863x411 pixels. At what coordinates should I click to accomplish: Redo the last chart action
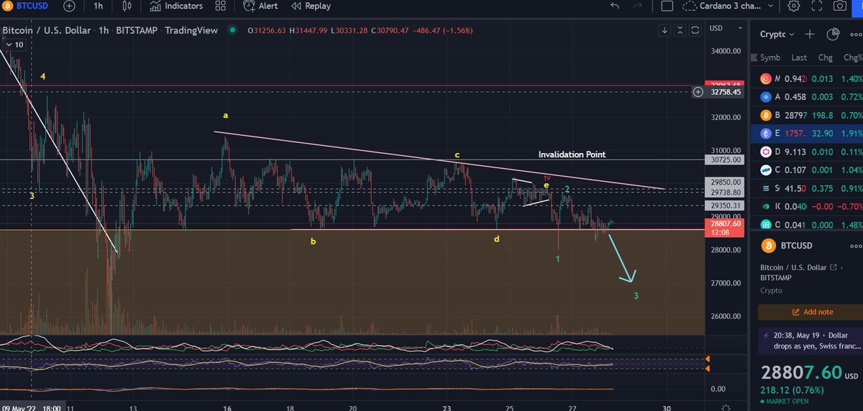[639, 6]
